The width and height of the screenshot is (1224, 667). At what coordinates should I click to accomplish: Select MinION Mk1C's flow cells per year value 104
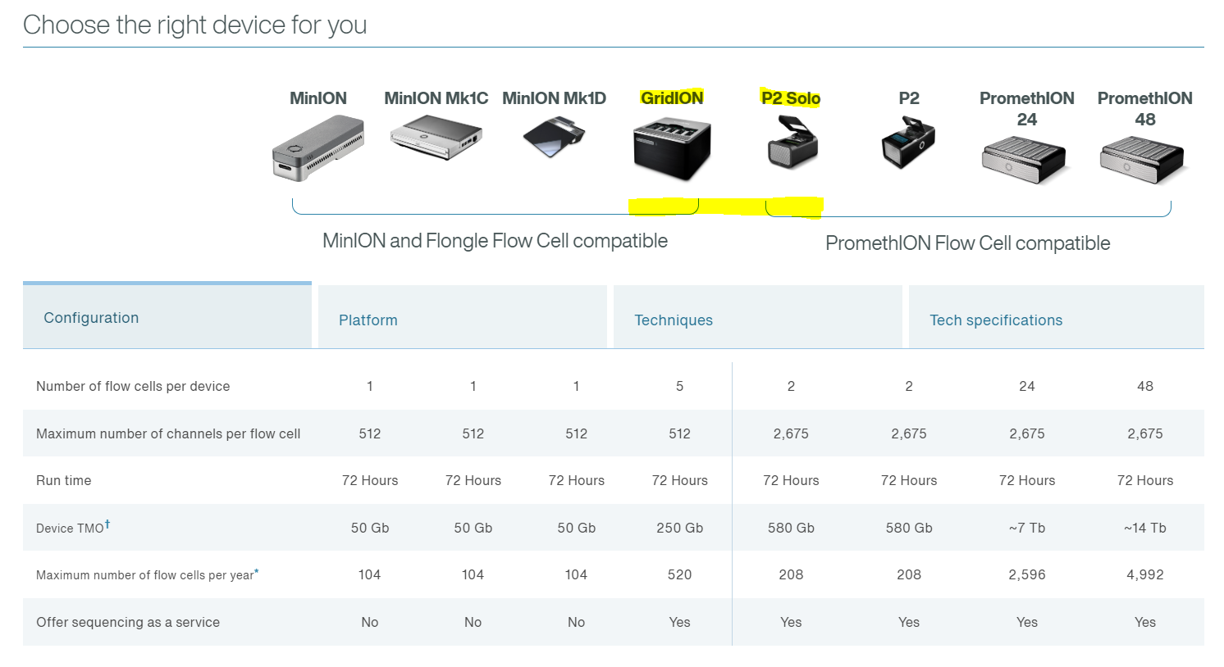click(x=473, y=574)
